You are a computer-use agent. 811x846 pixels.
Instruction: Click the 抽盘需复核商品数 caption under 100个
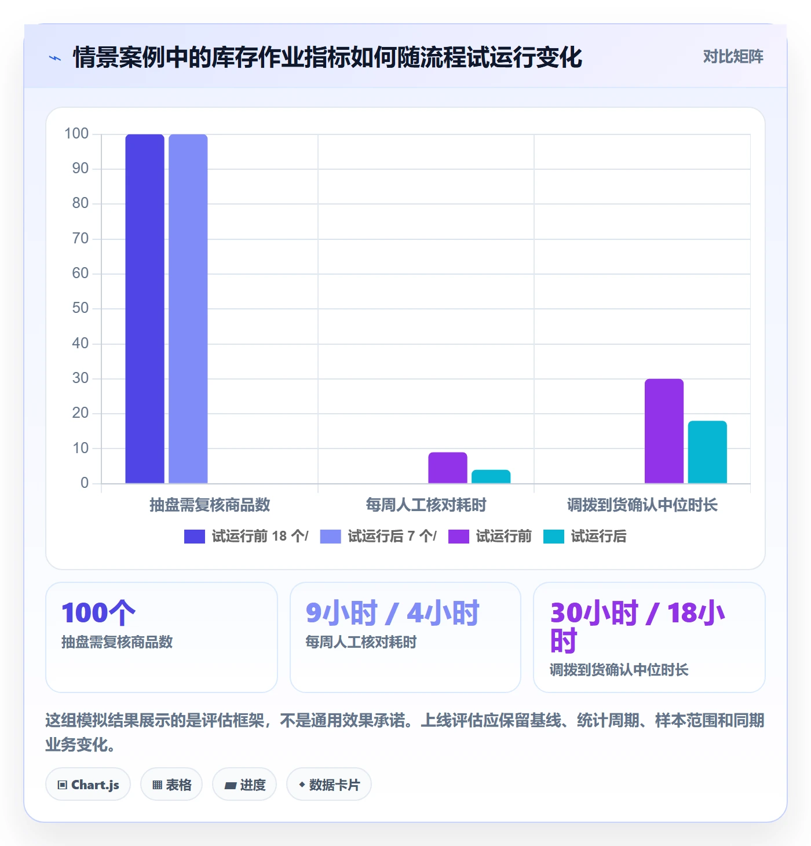(118, 642)
